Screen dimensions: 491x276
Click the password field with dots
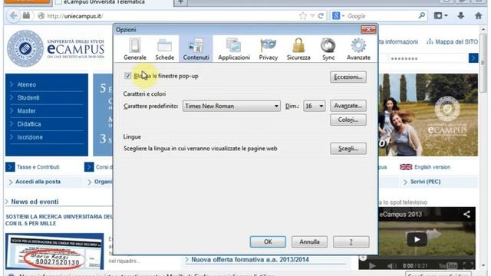click(427, 58)
